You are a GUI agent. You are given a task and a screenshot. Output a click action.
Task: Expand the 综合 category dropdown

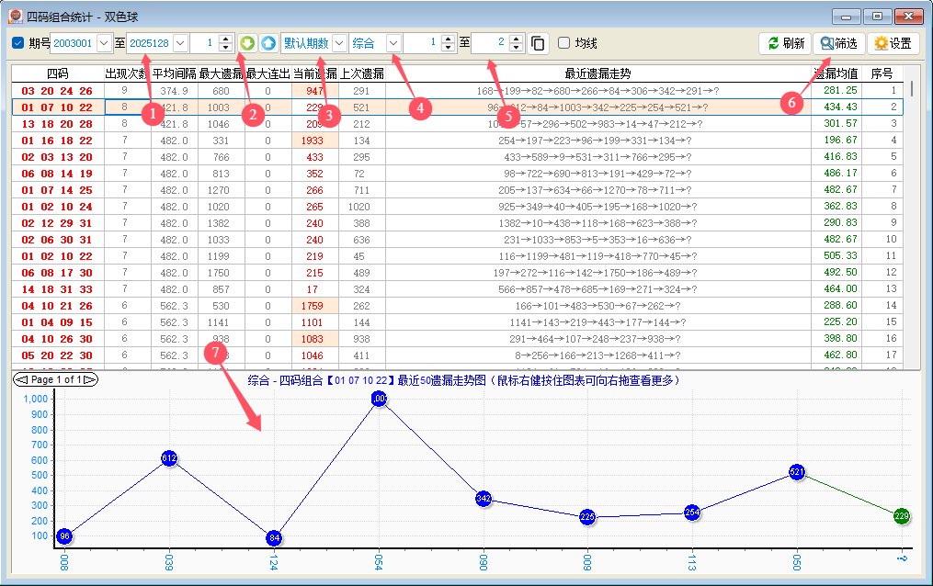pos(393,43)
